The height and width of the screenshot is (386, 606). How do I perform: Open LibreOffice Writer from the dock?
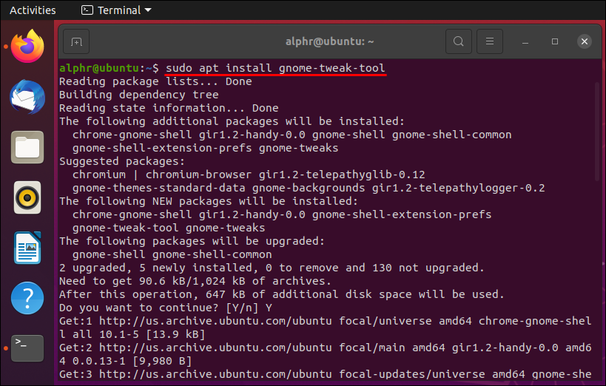(x=27, y=248)
